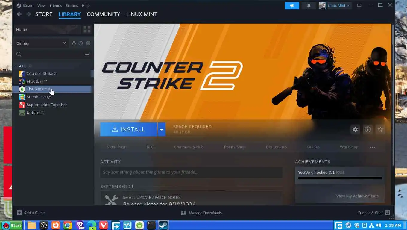This screenshot has width=407, height=230.
Task: Click View My Achievements
Action: point(357,196)
